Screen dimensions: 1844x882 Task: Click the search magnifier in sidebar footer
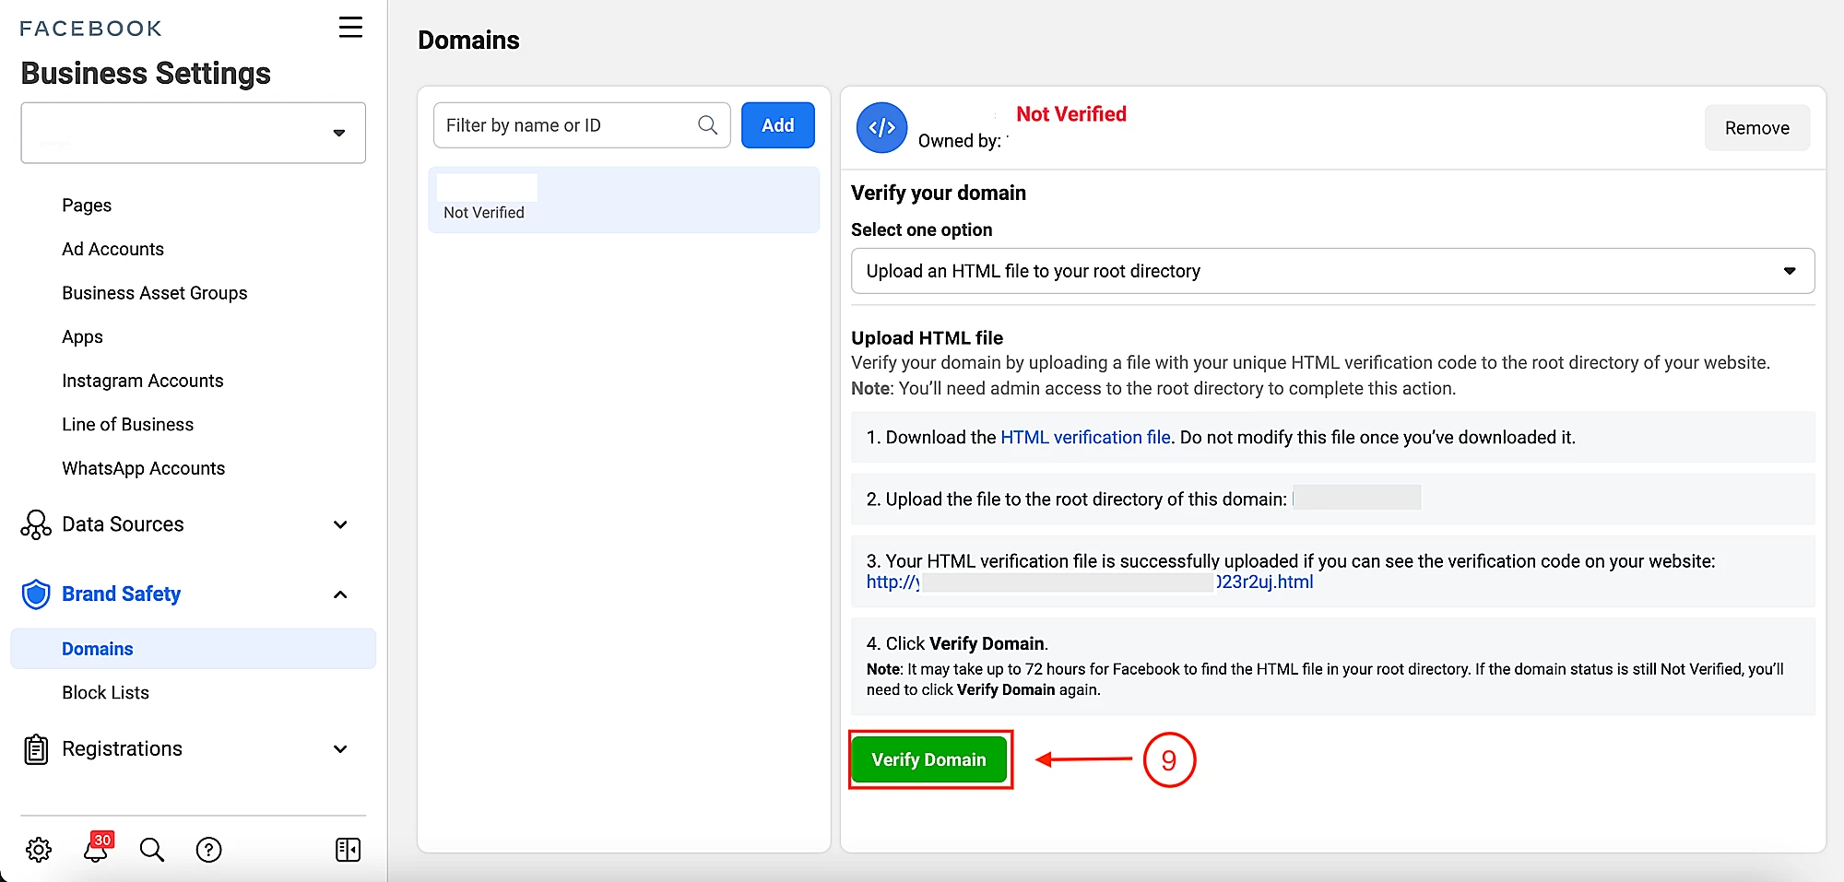(152, 850)
